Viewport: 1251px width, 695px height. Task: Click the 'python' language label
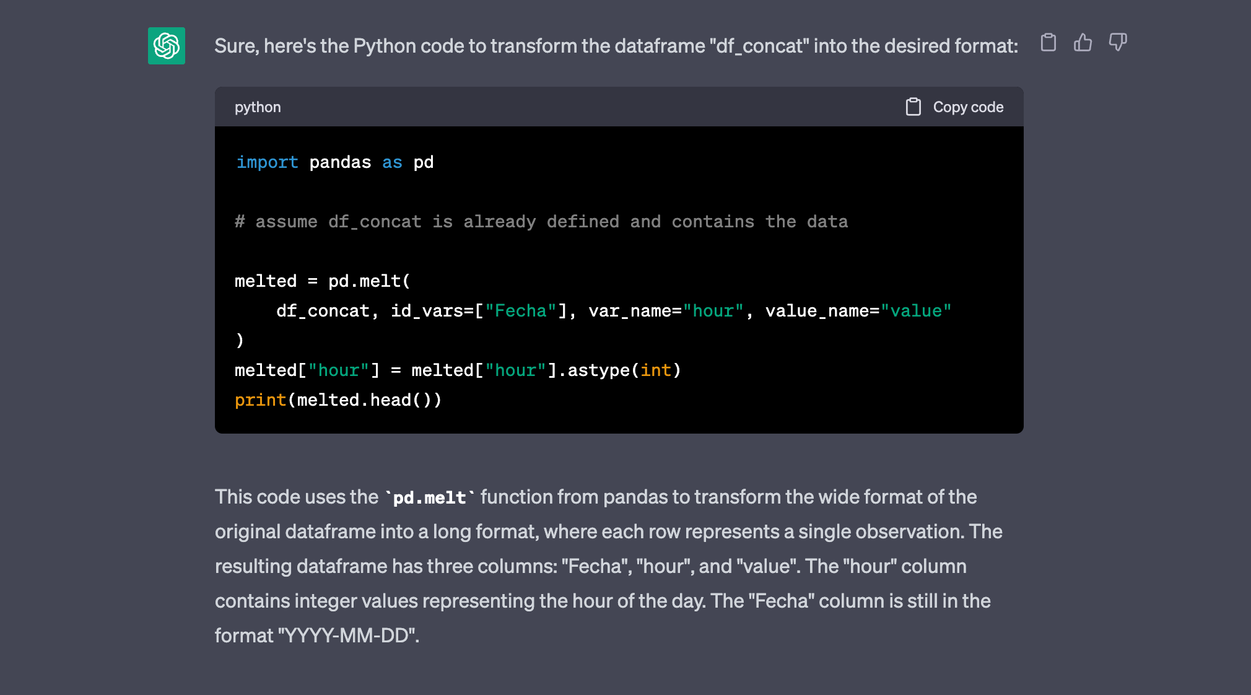258,107
